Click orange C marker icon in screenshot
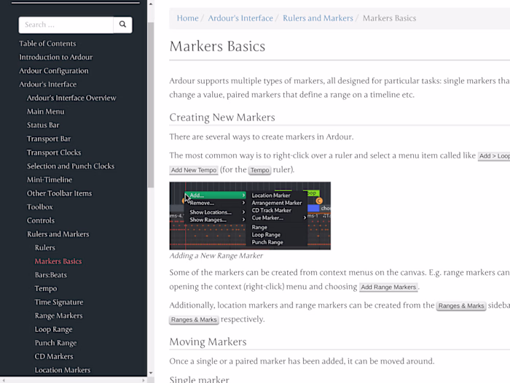 click(x=319, y=201)
